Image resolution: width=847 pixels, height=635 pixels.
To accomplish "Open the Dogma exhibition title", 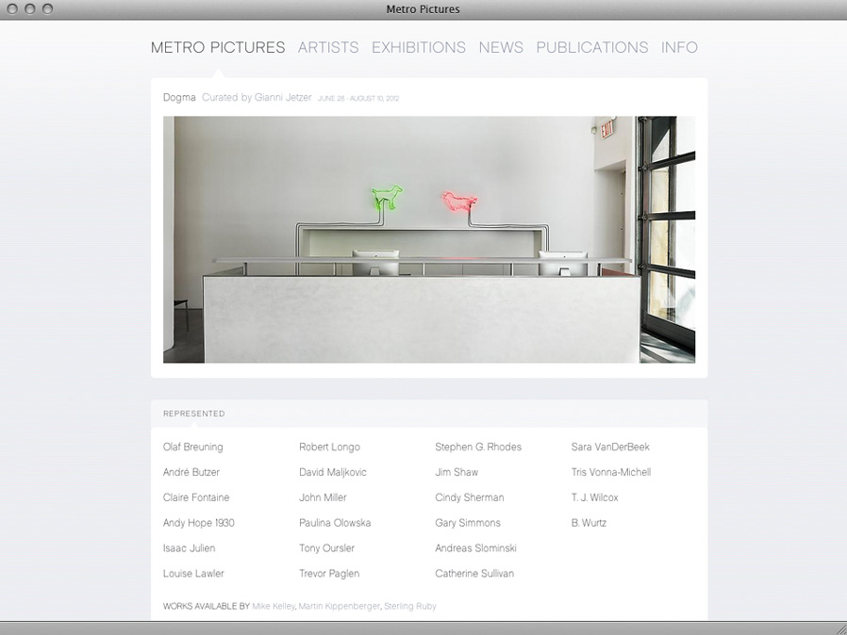I will [x=179, y=98].
